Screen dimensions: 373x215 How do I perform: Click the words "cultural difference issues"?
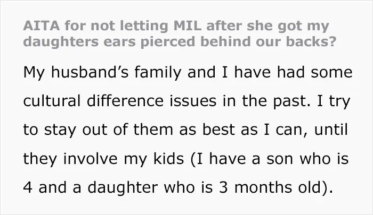[x=120, y=100]
